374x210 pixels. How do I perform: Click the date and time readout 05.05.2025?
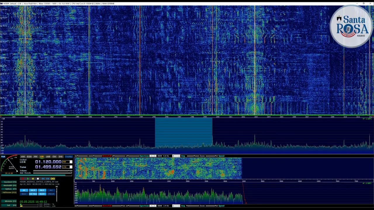click(x=33, y=202)
